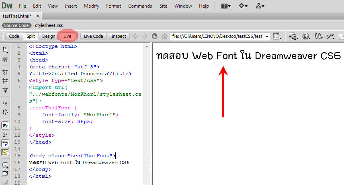Toggle Live view

point(68,36)
